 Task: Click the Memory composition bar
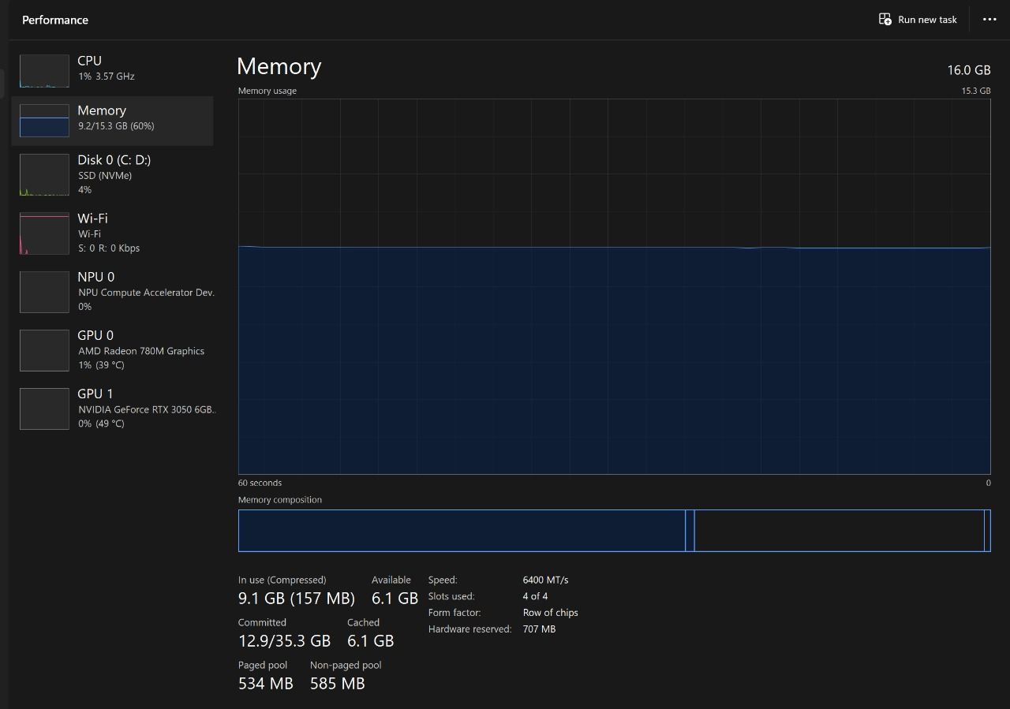tap(614, 531)
